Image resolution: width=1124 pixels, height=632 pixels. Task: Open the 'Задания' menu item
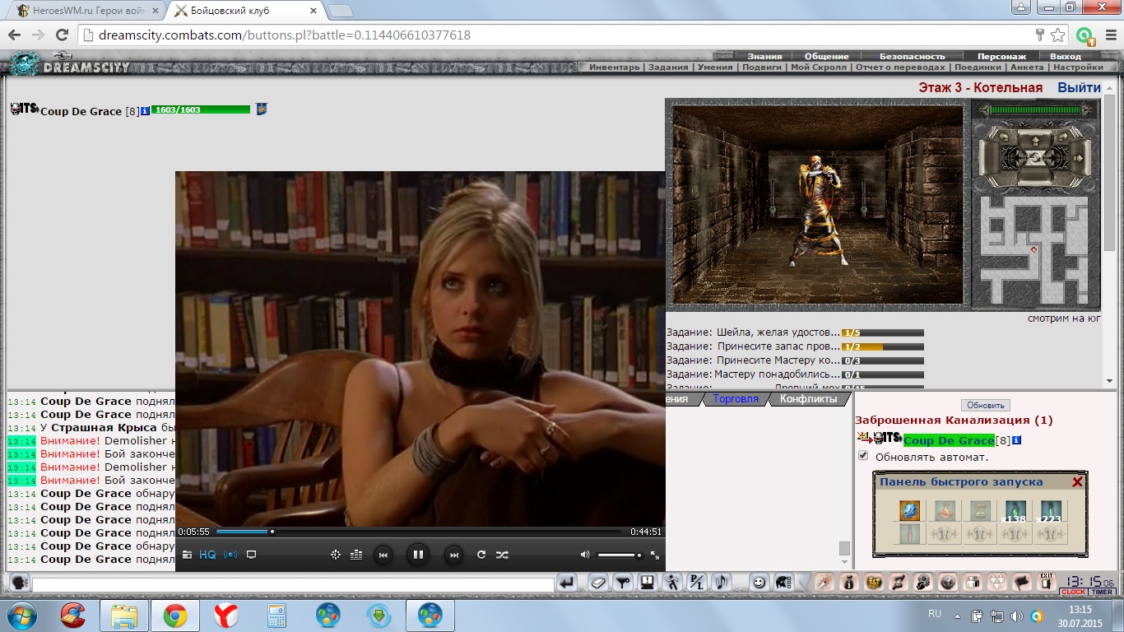[x=668, y=67]
